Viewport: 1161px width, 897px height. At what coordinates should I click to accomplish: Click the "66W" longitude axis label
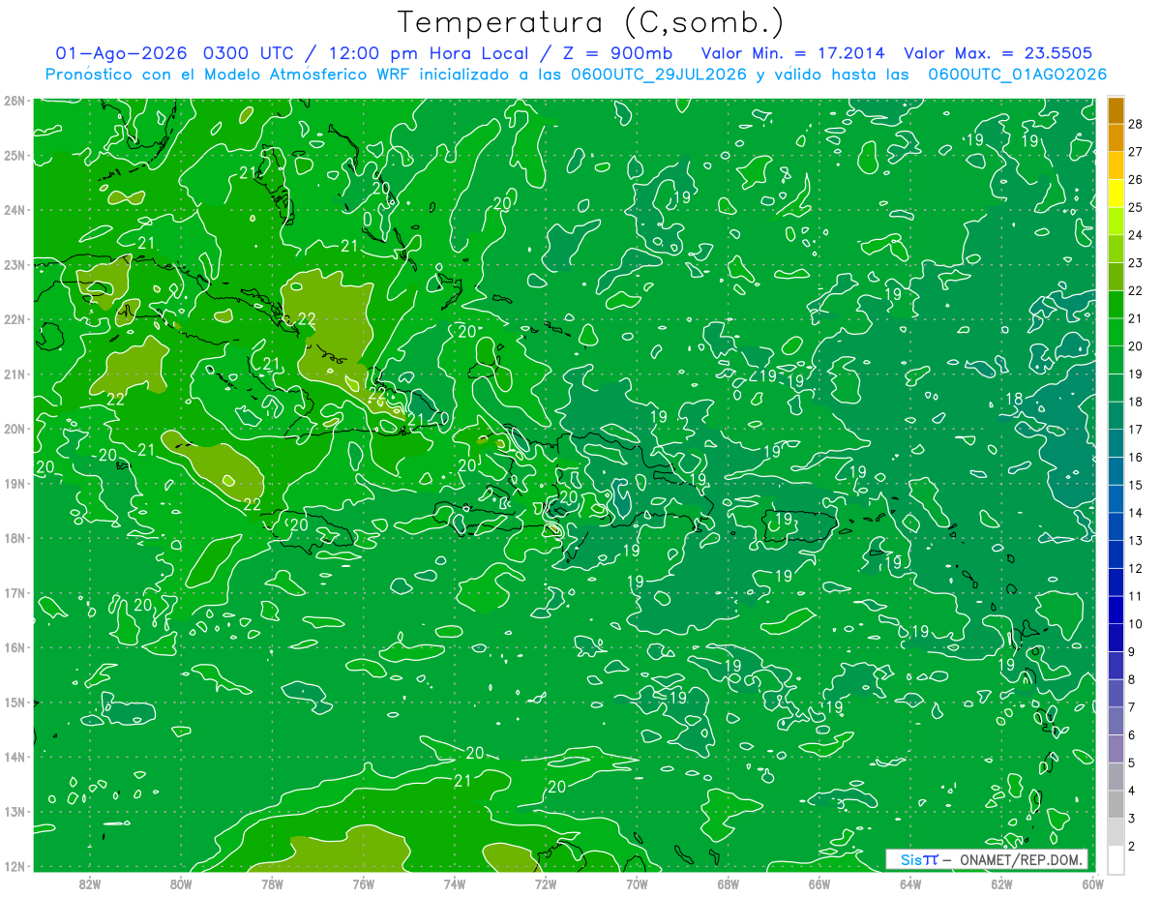pos(819,883)
